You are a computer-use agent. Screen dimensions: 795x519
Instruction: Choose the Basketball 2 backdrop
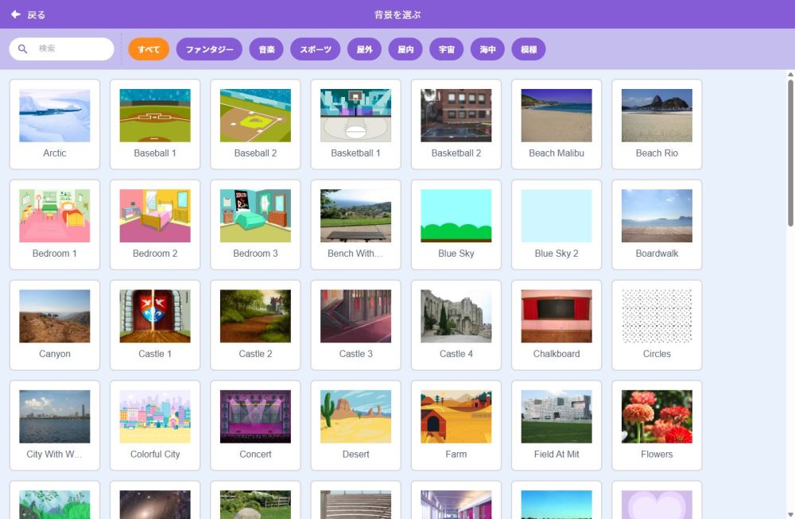(456, 124)
